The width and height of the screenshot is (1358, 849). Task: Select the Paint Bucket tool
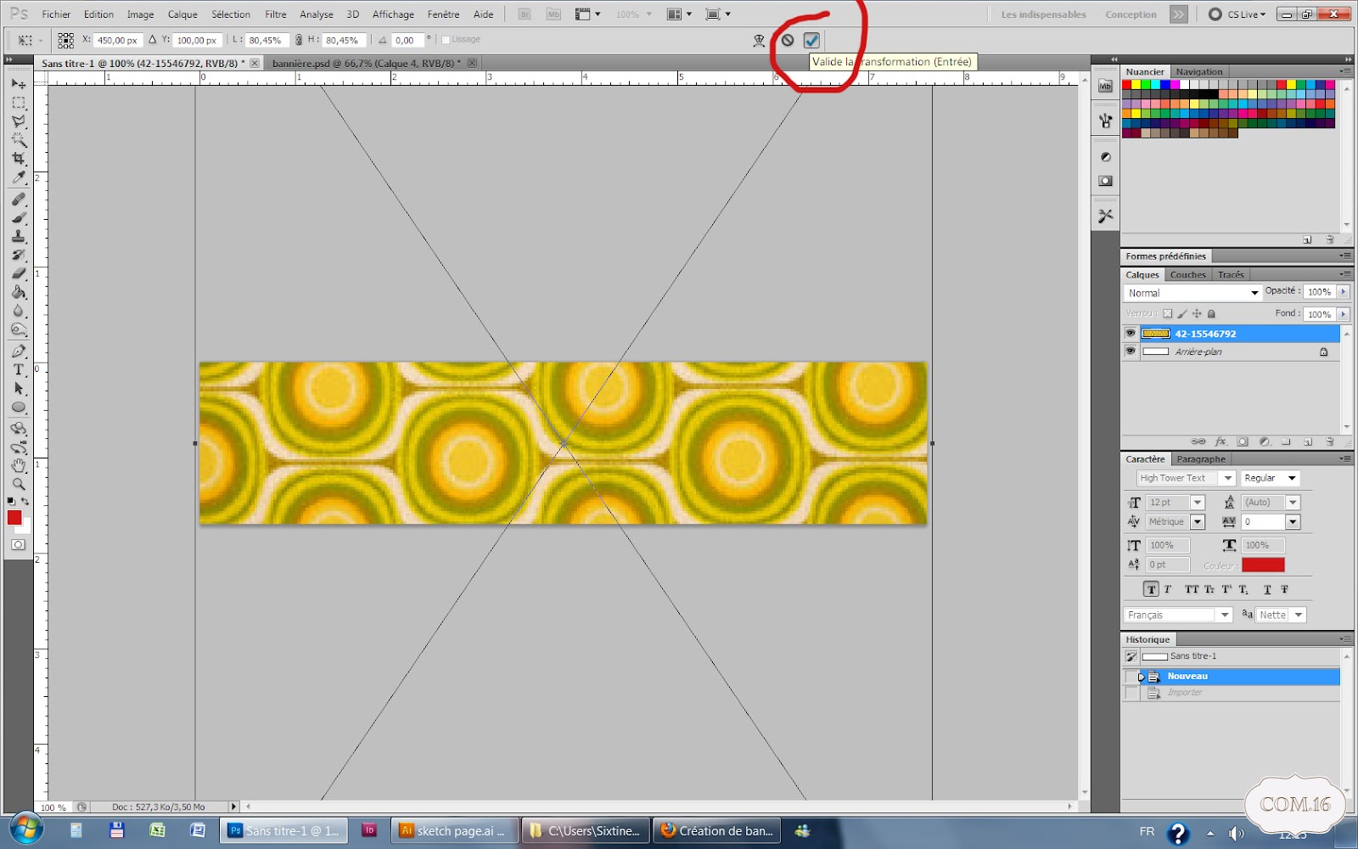18,292
